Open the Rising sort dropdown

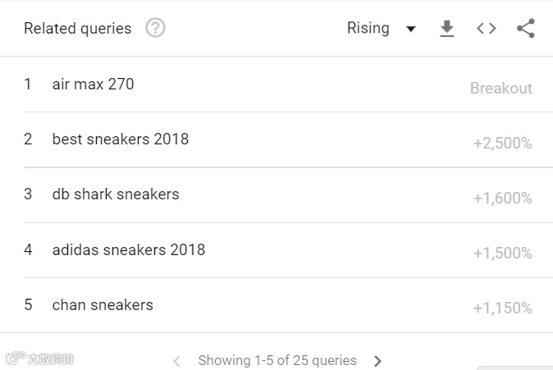(382, 28)
